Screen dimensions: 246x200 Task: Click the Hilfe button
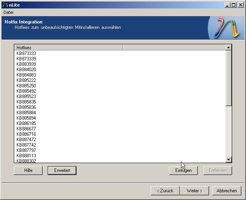pos(28,170)
